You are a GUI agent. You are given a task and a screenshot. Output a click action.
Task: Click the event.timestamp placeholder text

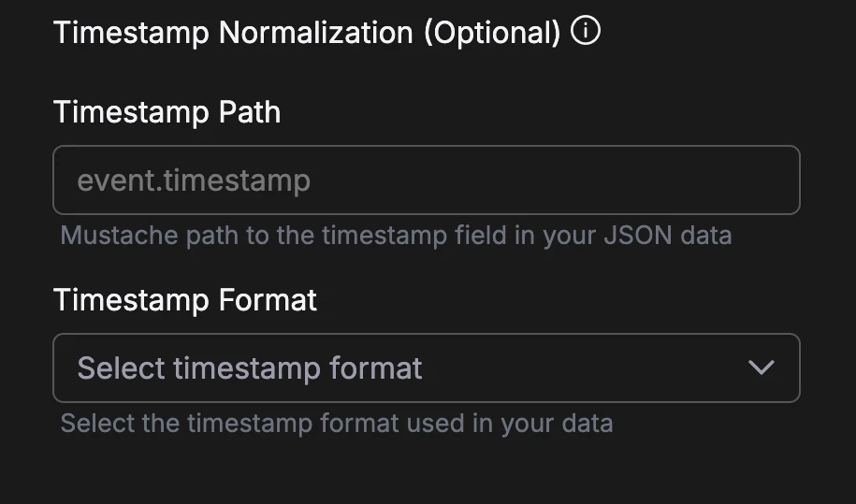click(194, 180)
